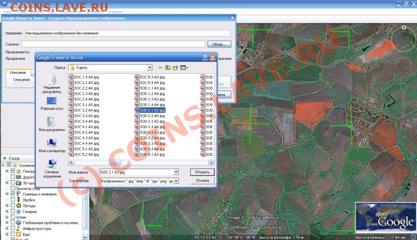The height and width of the screenshot is (240, 417).
Task: Enable the Дороги layer checkbox
Action: click(13, 176)
